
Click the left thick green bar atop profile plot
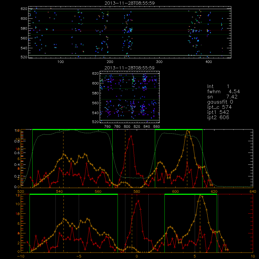point(73,130)
